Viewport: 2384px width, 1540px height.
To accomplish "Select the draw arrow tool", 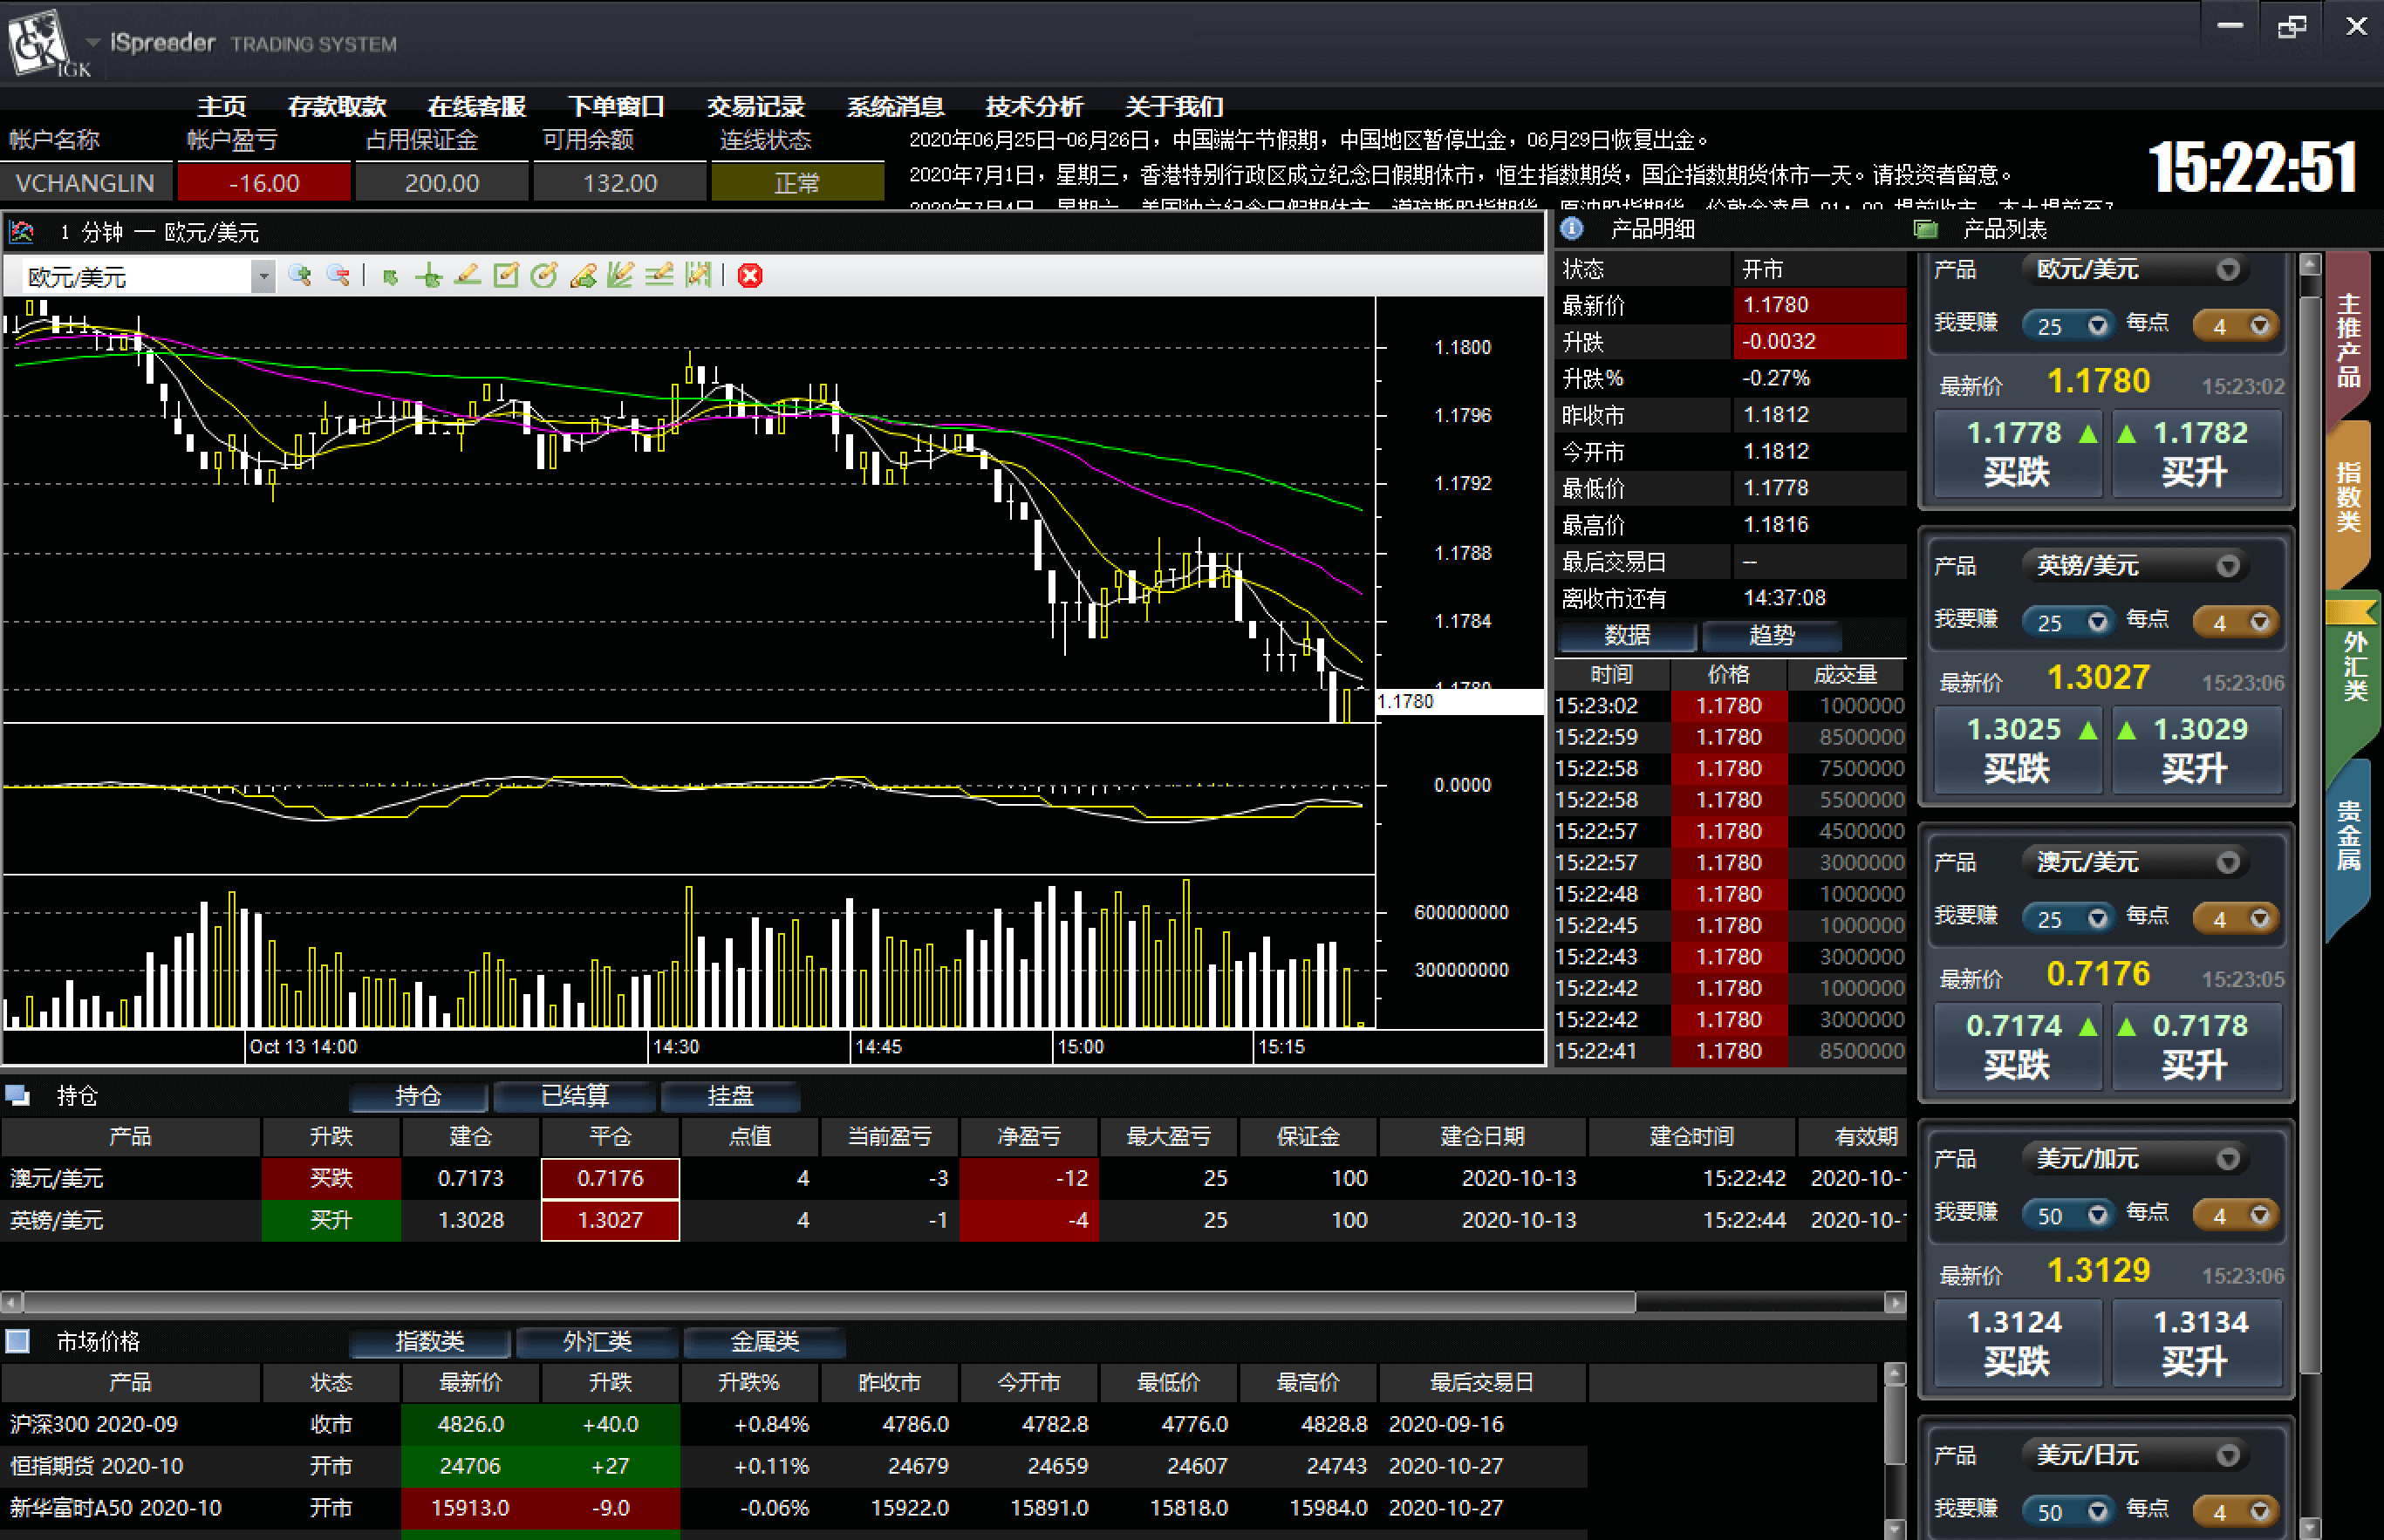I will [x=583, y=275].
